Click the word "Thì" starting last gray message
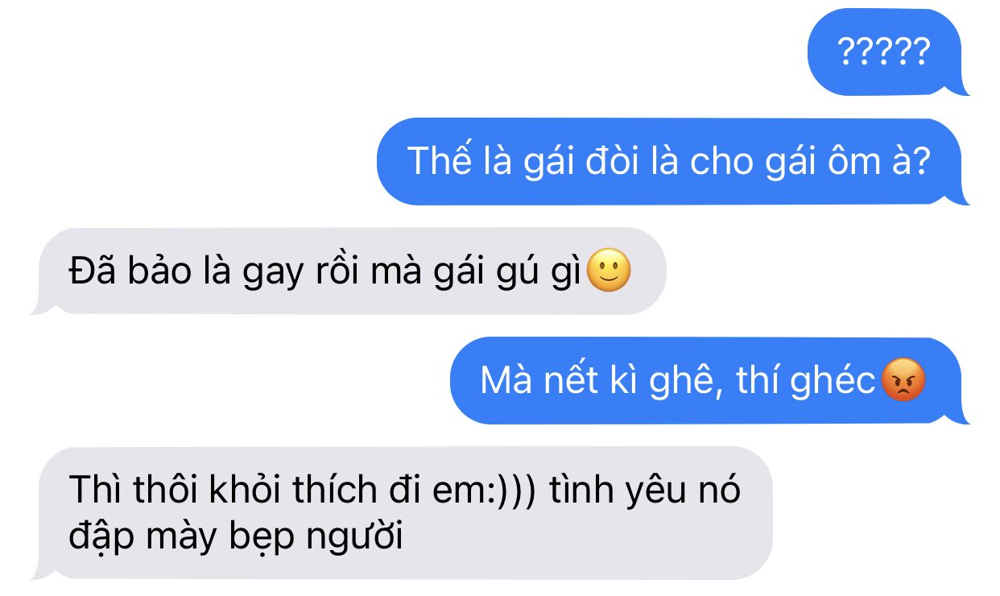Screen dimensions: 1000x596 [93, 490]
